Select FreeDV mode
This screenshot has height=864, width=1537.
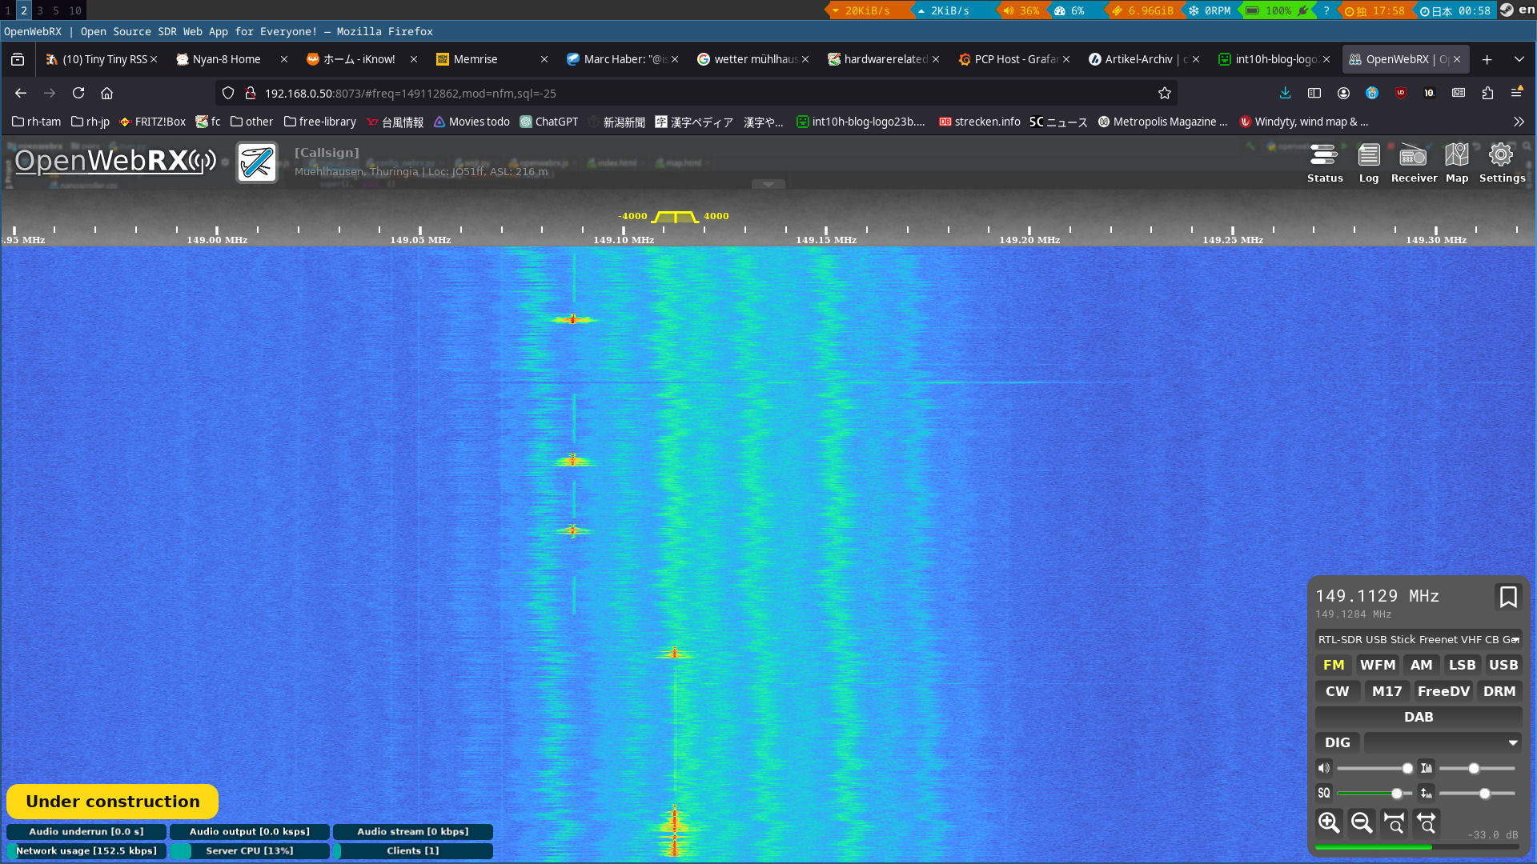coord(1443,691)
